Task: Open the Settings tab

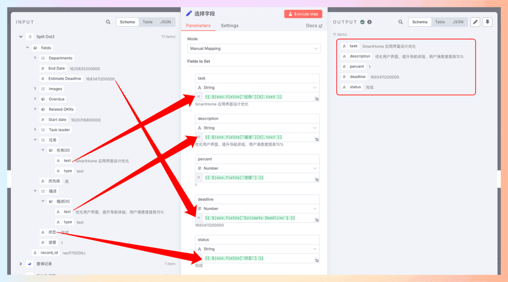Action: 230,26
